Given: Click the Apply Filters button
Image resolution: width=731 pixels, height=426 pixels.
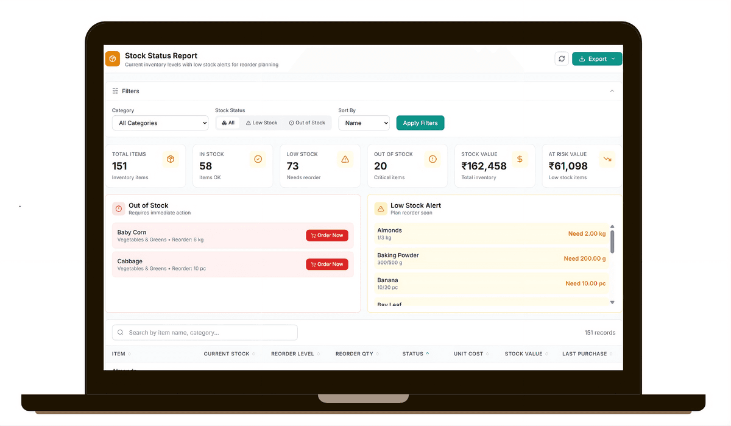Looking at the screenshot, I should [420, 123].
